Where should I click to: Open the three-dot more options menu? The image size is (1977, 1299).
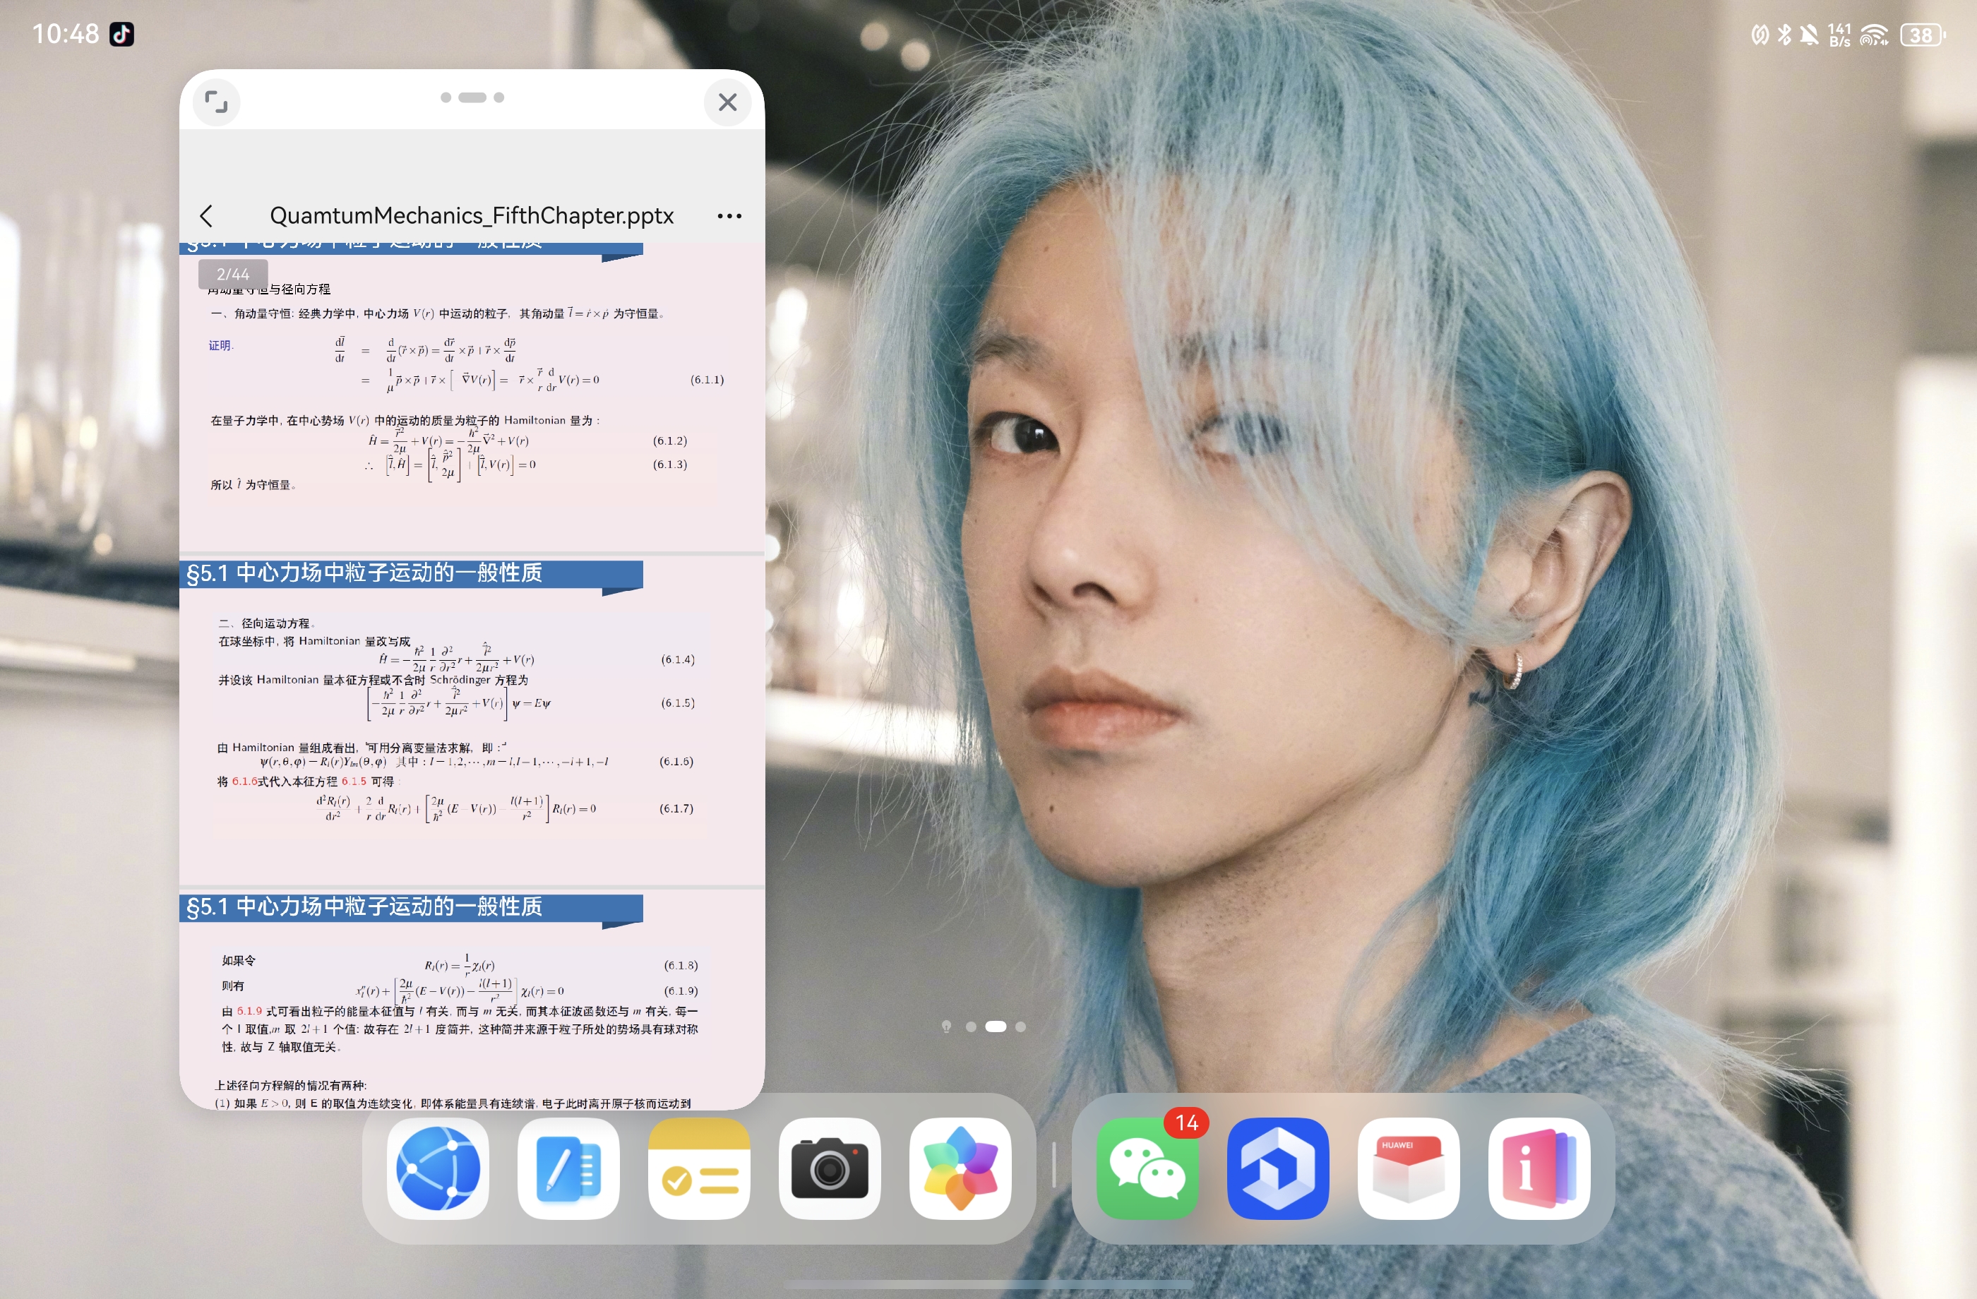(729, 216)
